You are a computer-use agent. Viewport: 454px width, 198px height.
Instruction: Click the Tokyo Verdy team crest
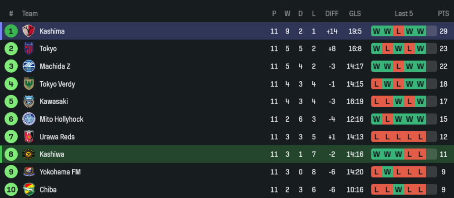point(29,84)
